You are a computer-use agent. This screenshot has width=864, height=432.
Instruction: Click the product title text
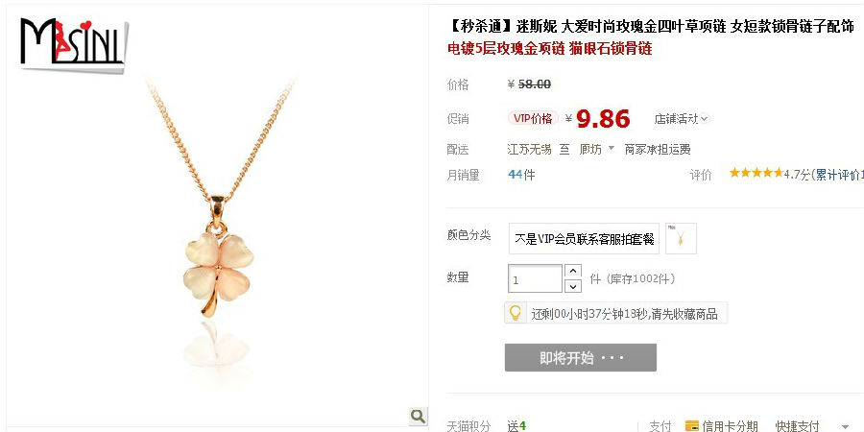(x=651, y=26)
